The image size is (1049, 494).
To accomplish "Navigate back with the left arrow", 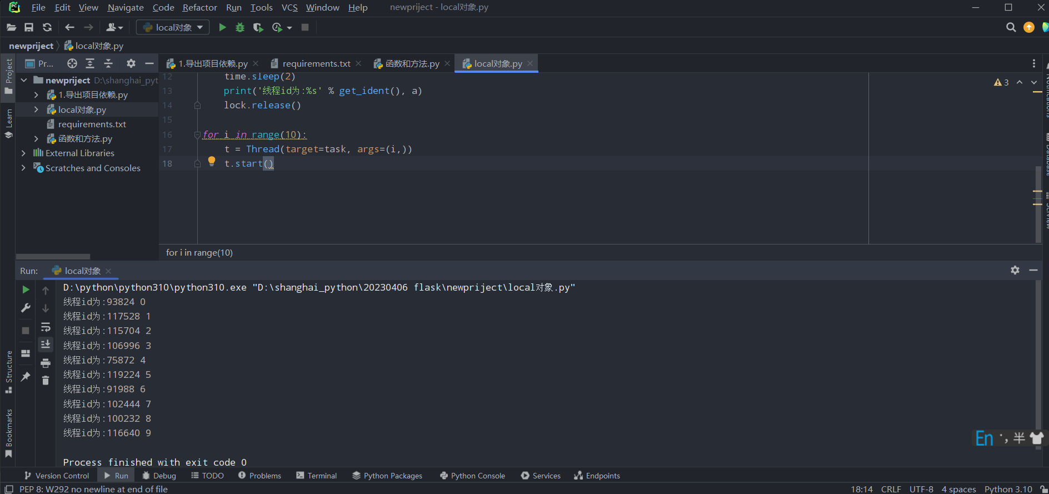I will tap(69, 27).
